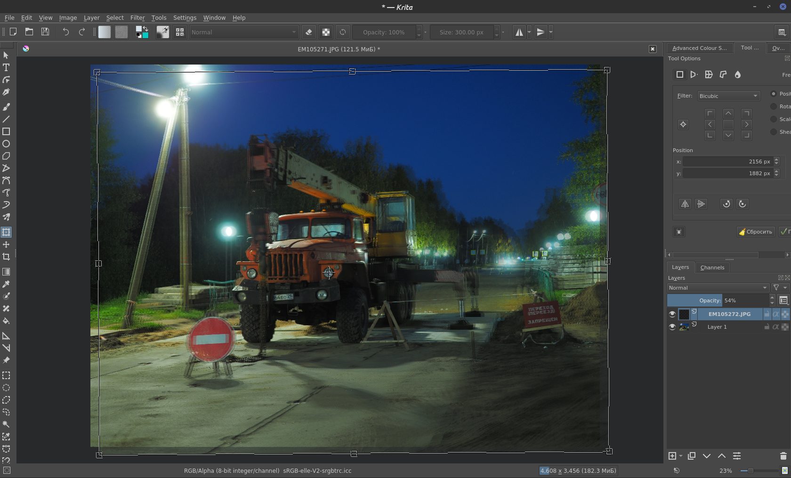
Task: Select the Rotate radio button
Action: click(x=774, y=106)
